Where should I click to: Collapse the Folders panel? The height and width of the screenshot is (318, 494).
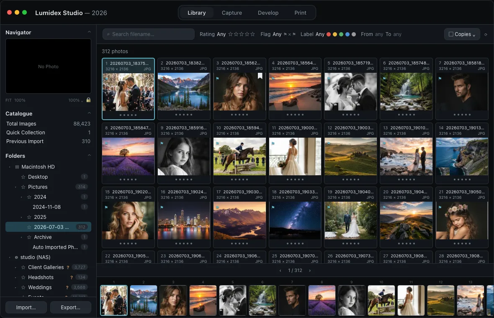pyautogui.click(x=89, y=156)
